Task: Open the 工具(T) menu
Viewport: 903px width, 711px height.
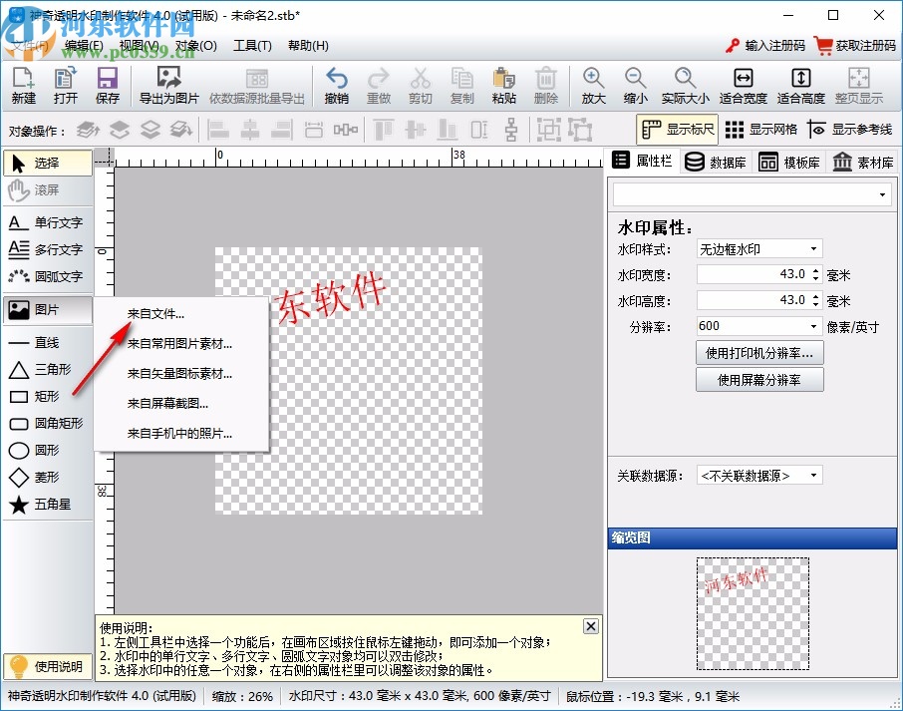Action: pyautogui.click(x=252, y=46)
